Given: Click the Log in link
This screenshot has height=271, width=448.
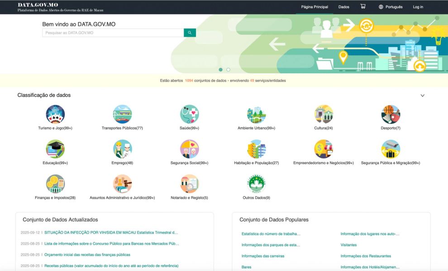Looking at the screenshot, I should tap(418, 7).
